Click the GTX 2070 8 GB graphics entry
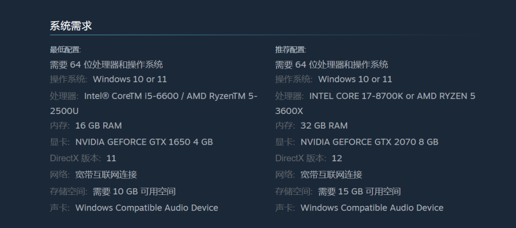 [369, 142]
